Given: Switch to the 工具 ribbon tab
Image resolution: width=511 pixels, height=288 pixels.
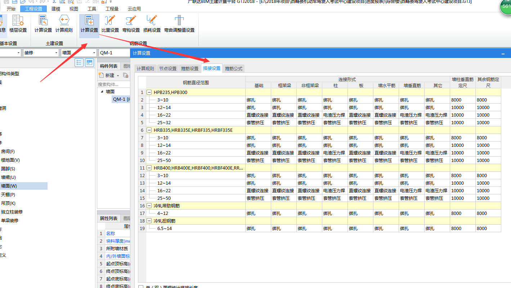Looking at the screenshot, I should [92, 9].
